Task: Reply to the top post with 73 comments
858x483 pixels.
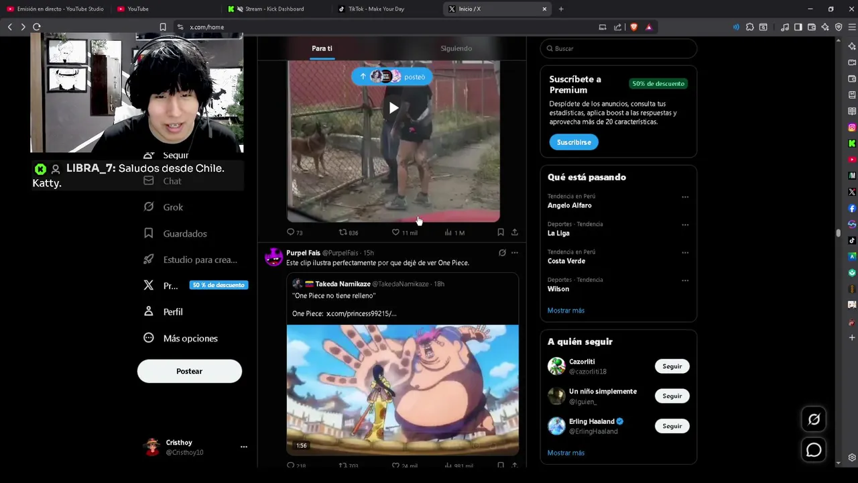Action: 295,233
